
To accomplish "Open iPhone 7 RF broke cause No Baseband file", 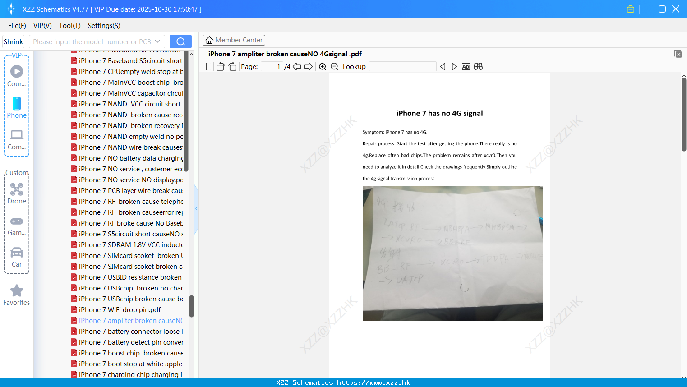I will click(127, 223).
